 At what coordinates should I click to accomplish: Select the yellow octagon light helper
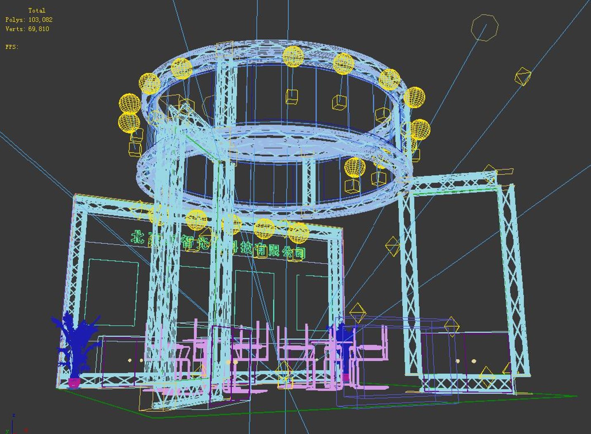[485, 28]
